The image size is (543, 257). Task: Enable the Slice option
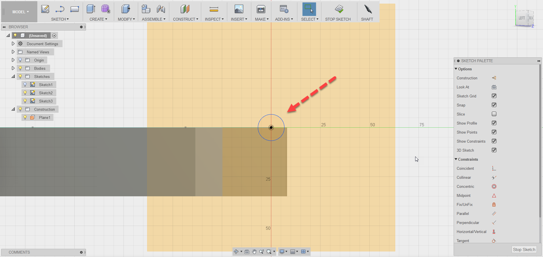pyautogui.click(x=494, y=114)
